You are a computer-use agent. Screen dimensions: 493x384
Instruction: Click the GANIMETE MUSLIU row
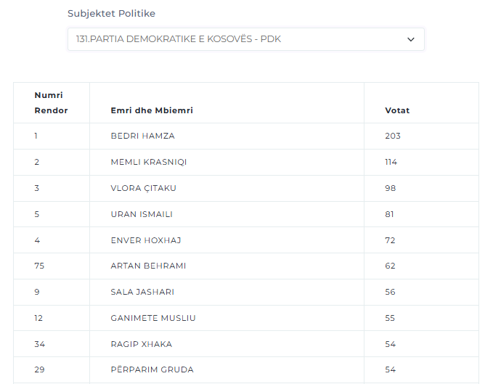[x=246, y=318]
